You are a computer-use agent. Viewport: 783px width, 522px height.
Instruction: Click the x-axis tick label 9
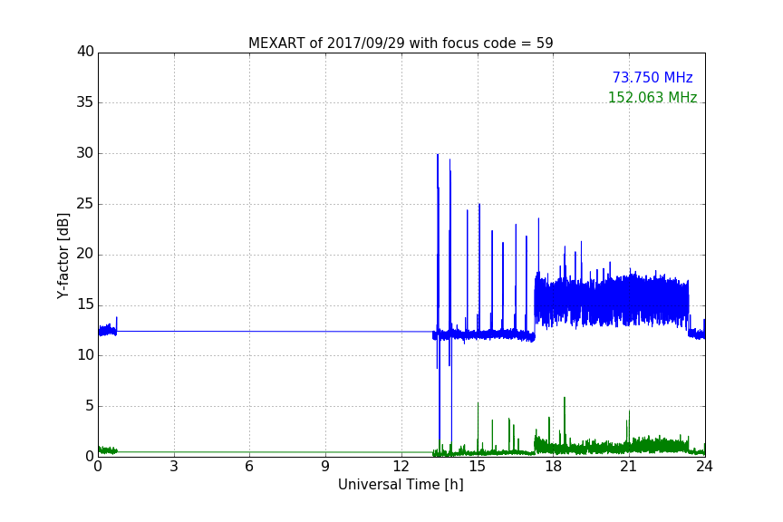click(325, 467)
